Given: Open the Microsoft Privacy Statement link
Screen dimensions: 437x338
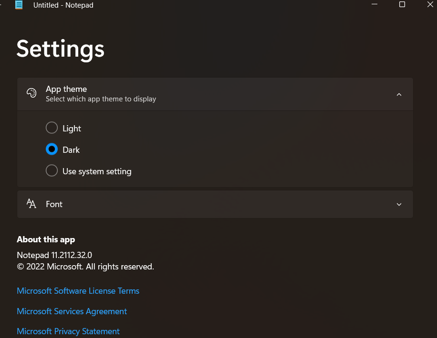Looking at the screenshot, I should pos(68,331).
